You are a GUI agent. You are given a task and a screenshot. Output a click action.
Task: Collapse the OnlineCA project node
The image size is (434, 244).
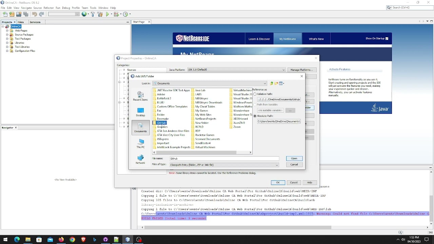3,26
